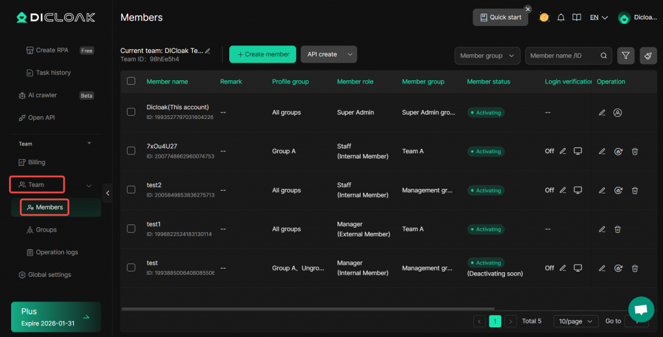Click the Member name /ID search field

click(563, 56)
